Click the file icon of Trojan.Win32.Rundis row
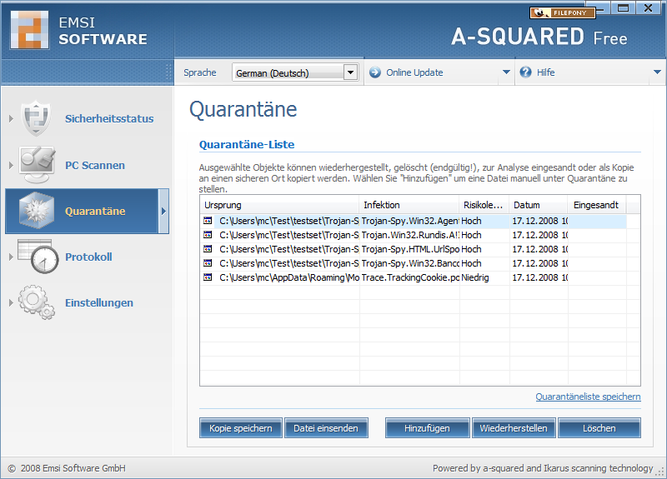 (208, 235)
